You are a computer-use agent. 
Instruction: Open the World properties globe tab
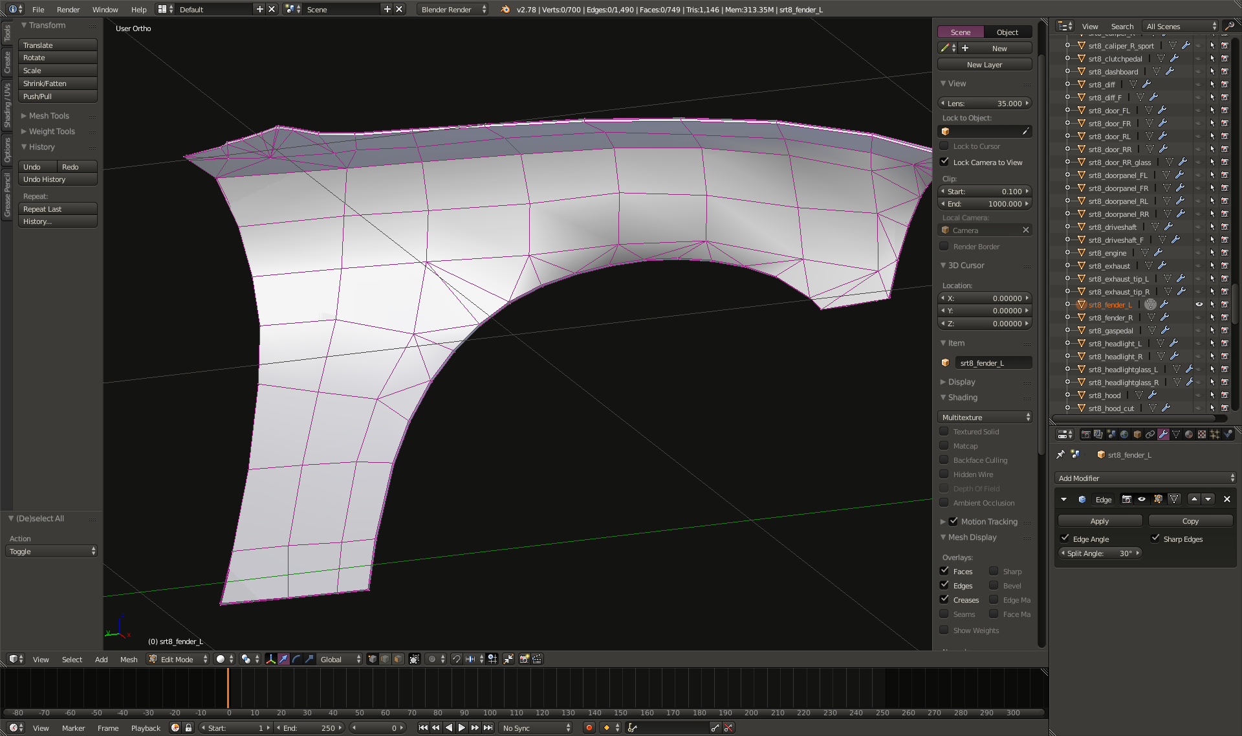1124,434
